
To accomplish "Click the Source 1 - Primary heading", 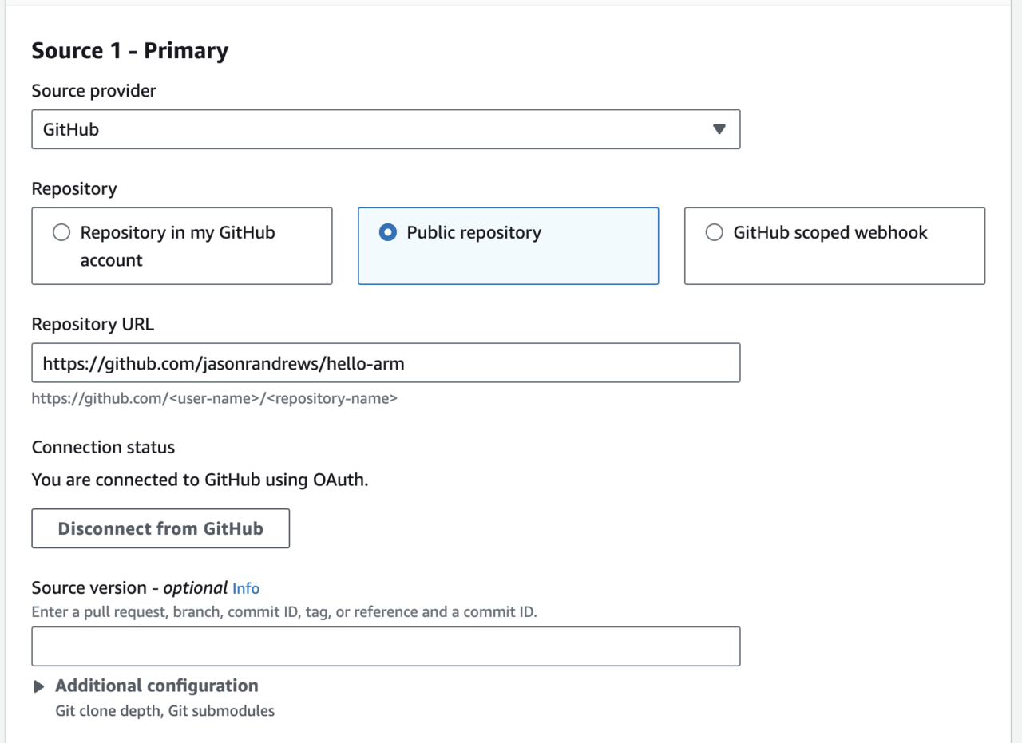I will [130, 51].
